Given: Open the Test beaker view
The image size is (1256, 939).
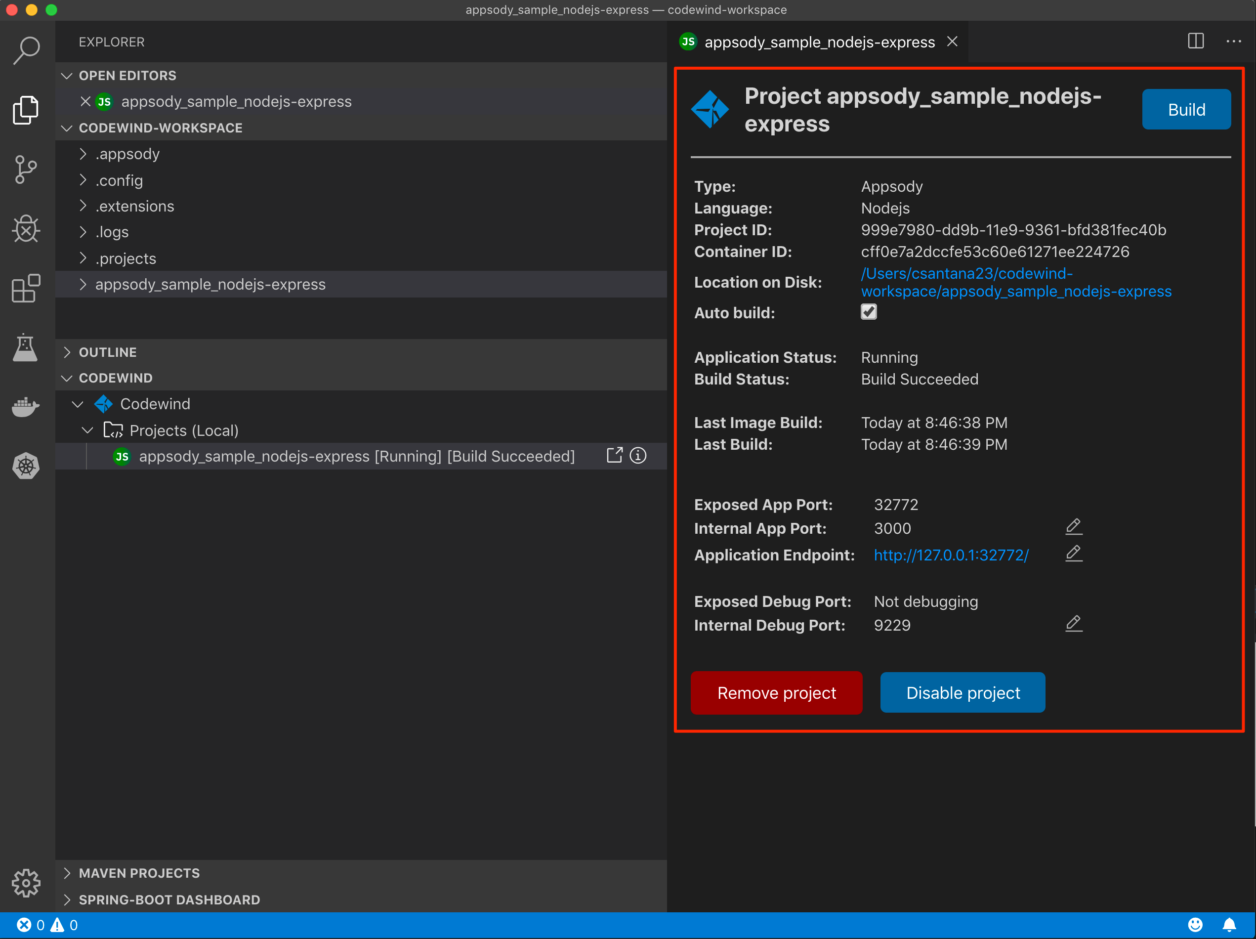Looking at the screenshot, I should click(25, 347).
